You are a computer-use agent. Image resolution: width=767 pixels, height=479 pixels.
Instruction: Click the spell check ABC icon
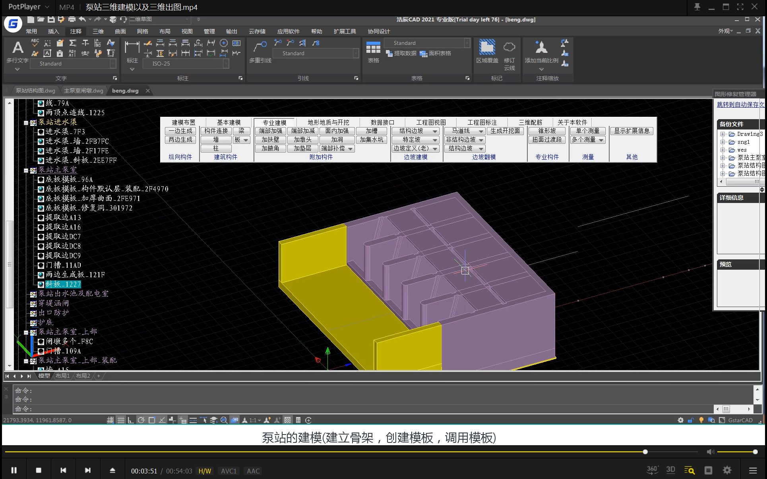point(35,42)
